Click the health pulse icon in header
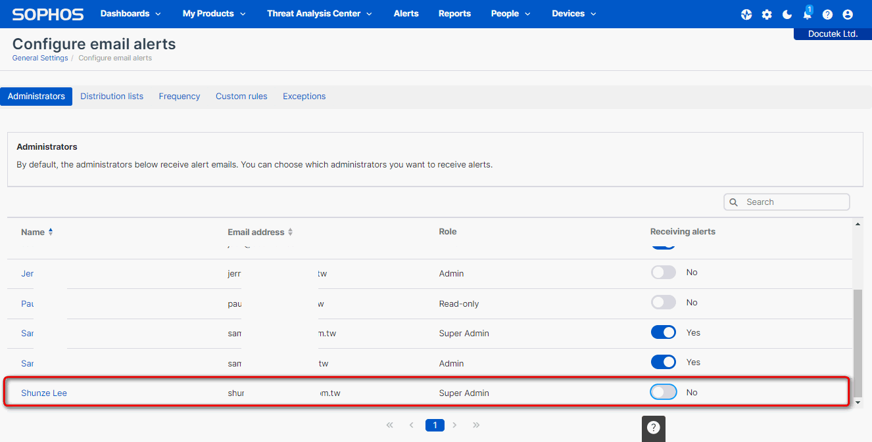The image size is (872, 442). coord(746,14)
